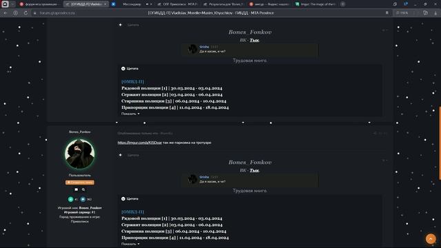Open the Yandex Browser main menu logo
Viewport: 441px width, 248px height.
5,4
